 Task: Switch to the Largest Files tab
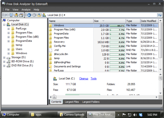click(x=72, y=102)
